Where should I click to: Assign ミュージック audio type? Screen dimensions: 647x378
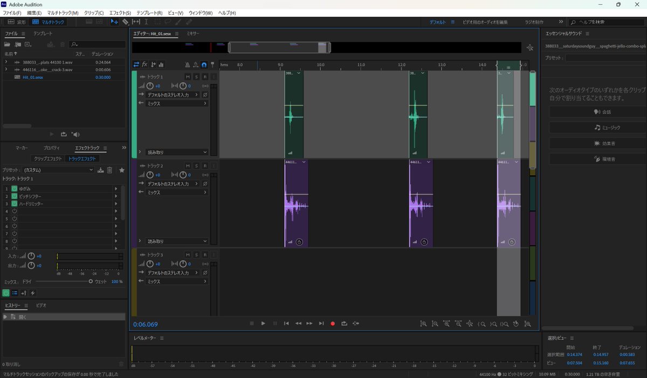603,127
